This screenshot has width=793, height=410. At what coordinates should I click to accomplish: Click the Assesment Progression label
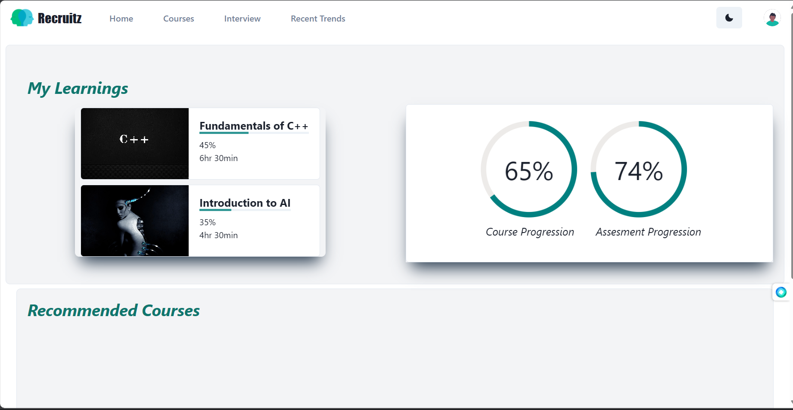648,232
